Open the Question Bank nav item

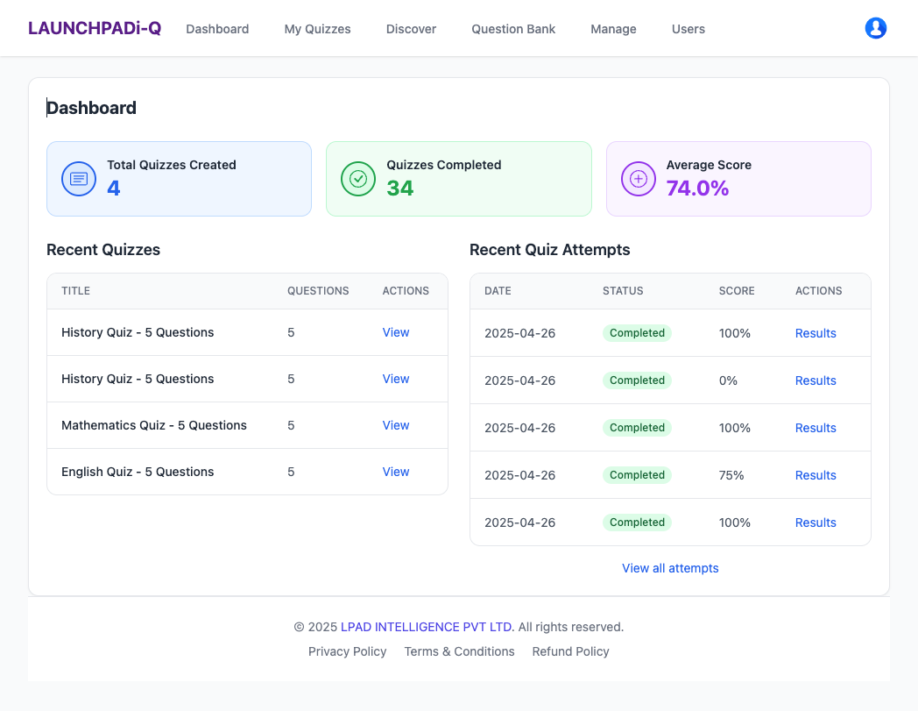pyautogui.click(x=513, y=29)
